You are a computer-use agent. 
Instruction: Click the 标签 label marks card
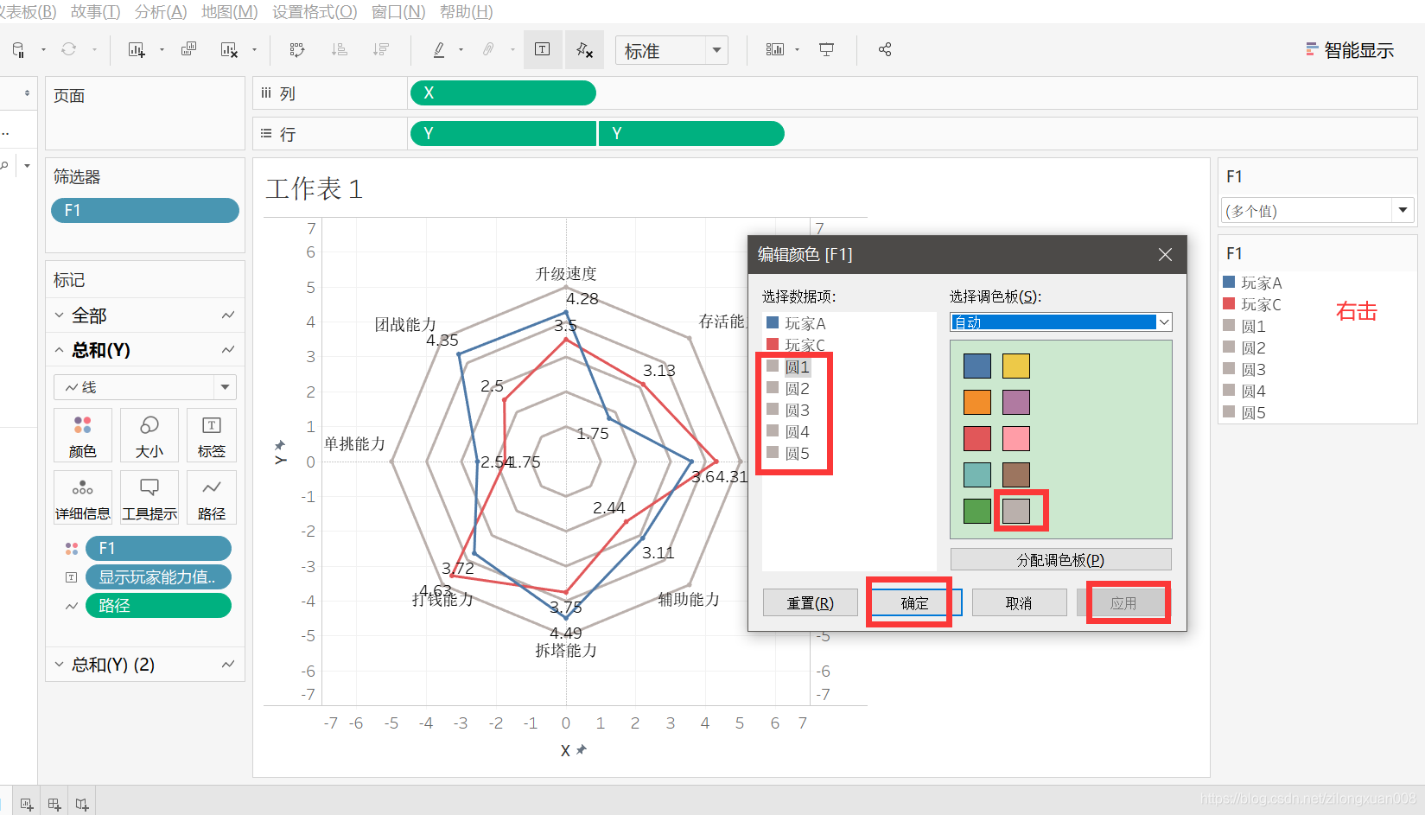212,435
